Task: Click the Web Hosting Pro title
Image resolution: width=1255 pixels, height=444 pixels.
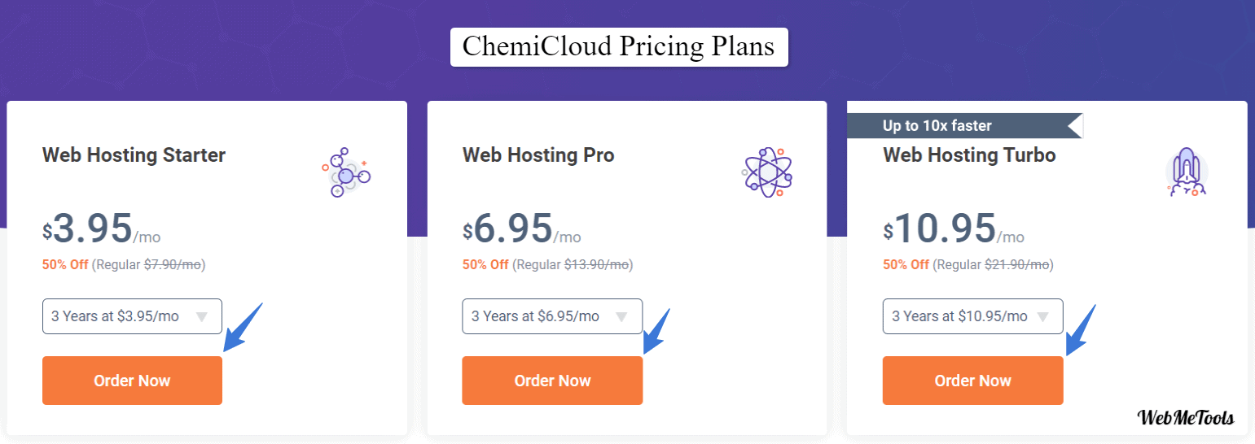Action: [x=538, y=155]
